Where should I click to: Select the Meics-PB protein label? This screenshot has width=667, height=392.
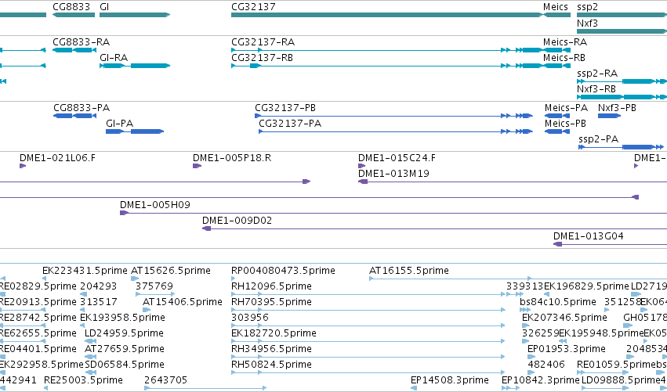565,124
